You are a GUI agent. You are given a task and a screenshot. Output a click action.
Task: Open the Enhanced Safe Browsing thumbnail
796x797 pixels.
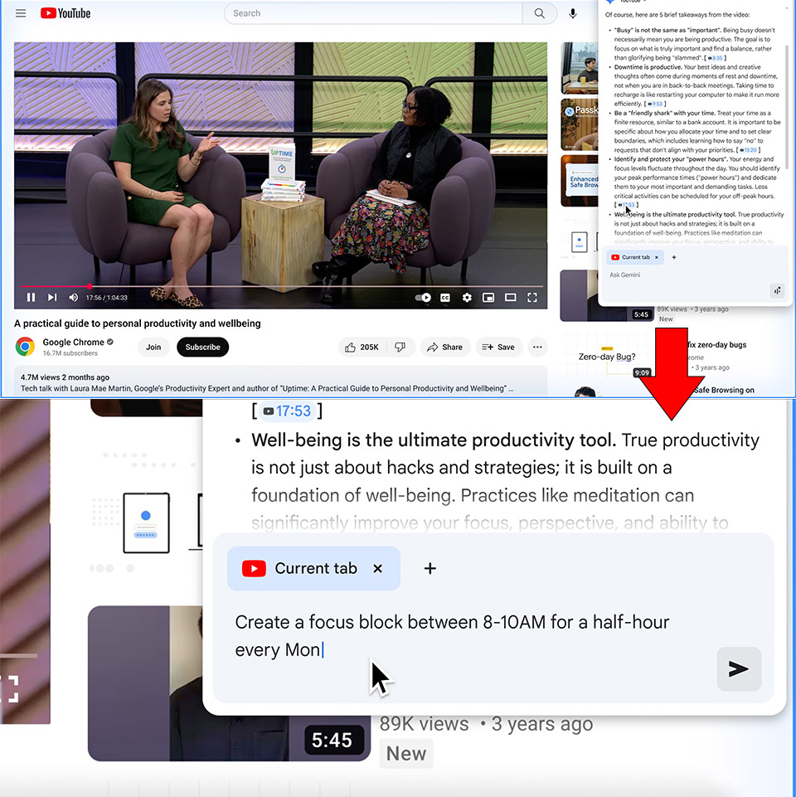pyautogui.click(x=580, y=181)
